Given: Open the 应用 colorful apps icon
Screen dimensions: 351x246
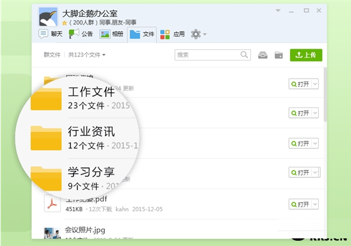Looking at the screenshot, I should (165, 35).
